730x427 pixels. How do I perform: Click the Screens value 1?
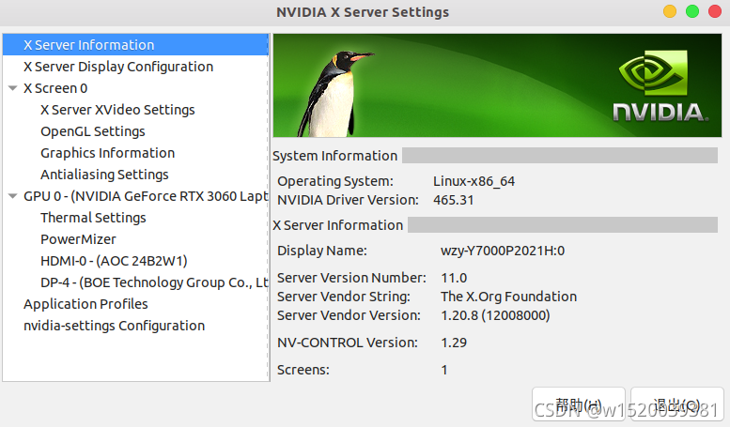(444, 370)
